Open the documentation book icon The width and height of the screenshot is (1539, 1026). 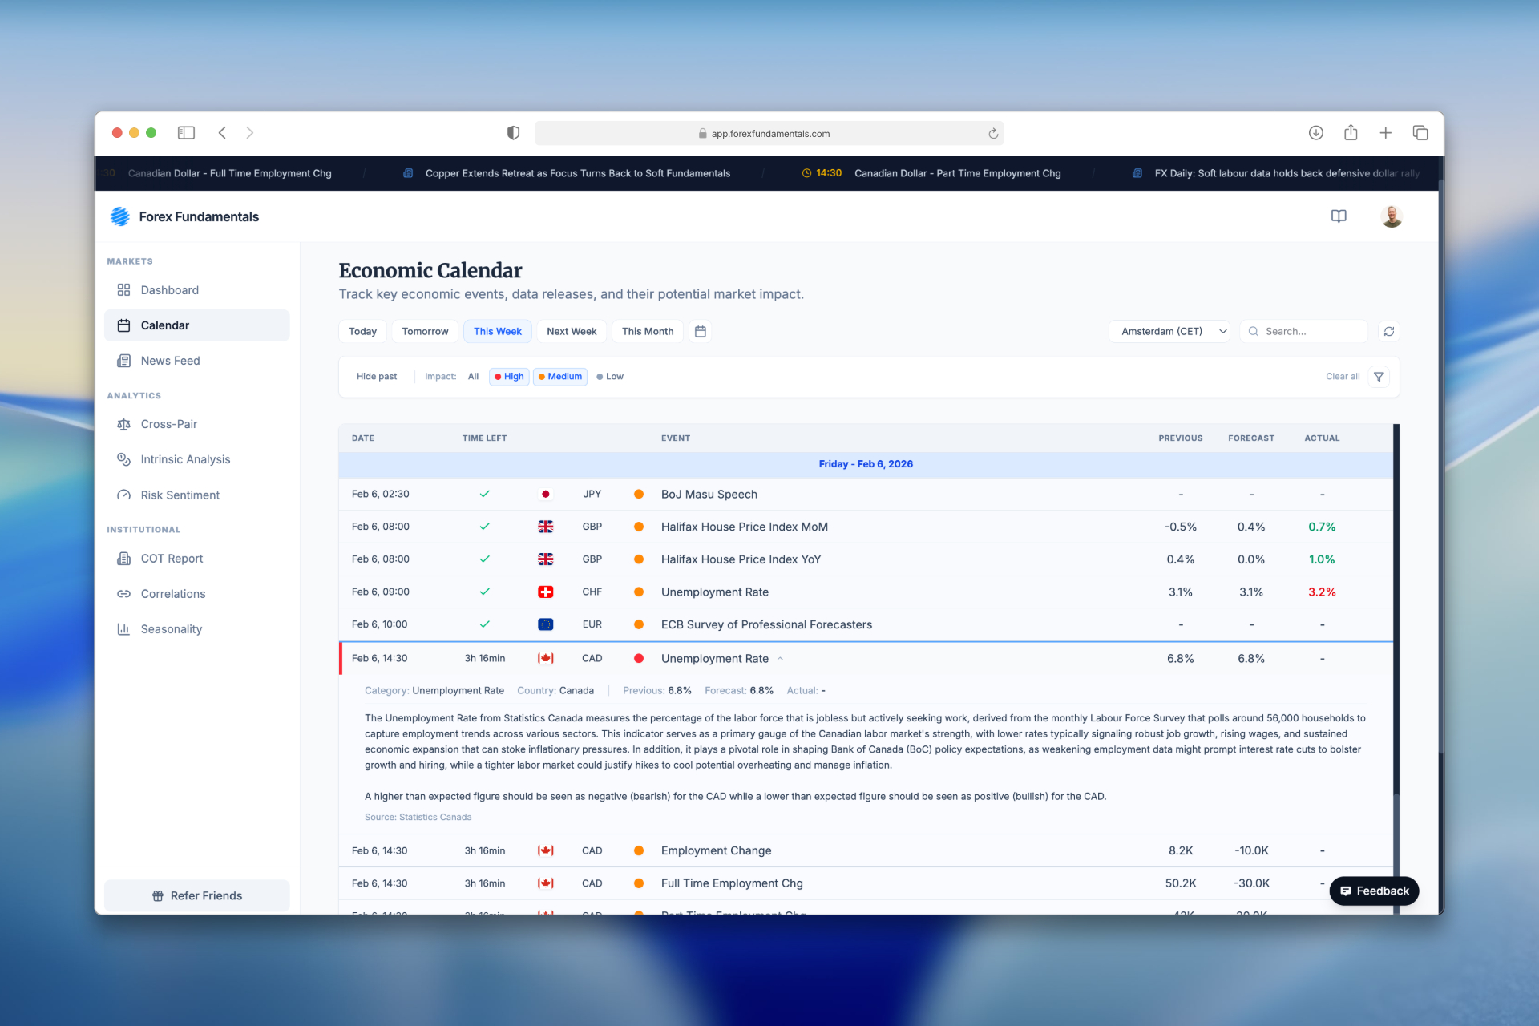(1339, 216)
